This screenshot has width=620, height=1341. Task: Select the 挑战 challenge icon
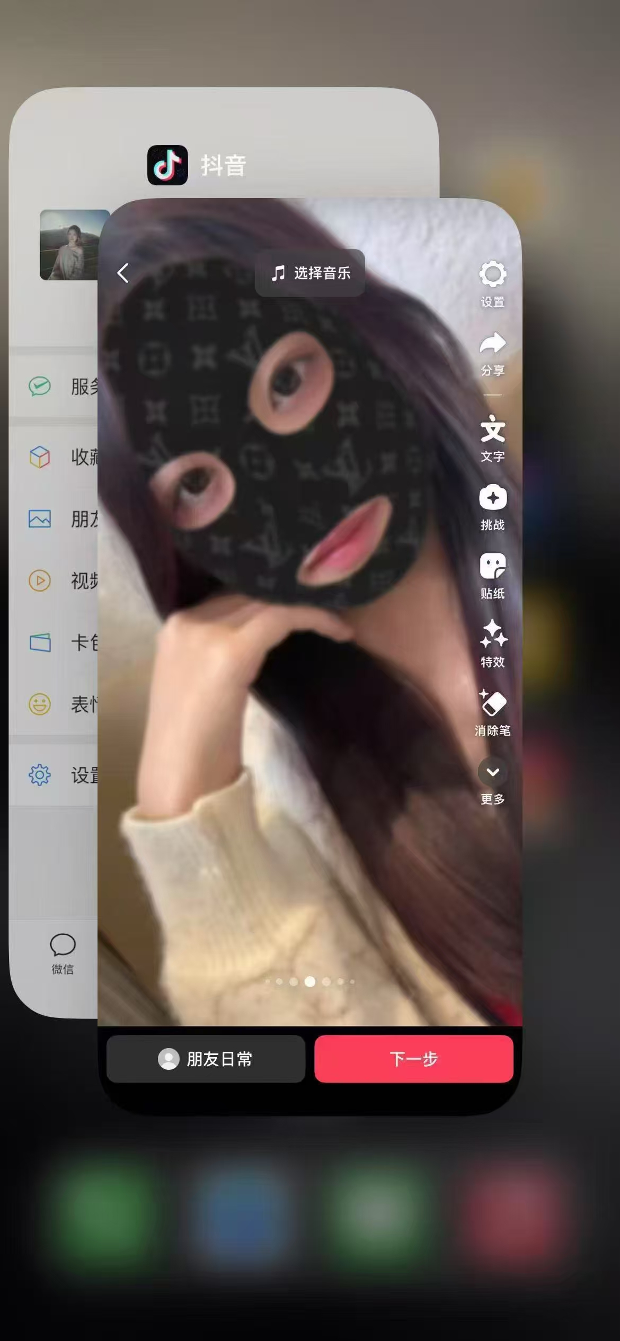pos(493,497)
